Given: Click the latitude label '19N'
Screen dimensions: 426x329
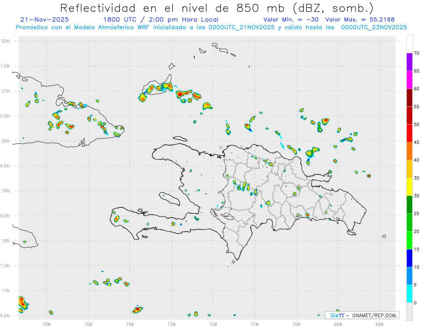Looking at the screenshot, I should pyautogui.click(x=6, y=191).
